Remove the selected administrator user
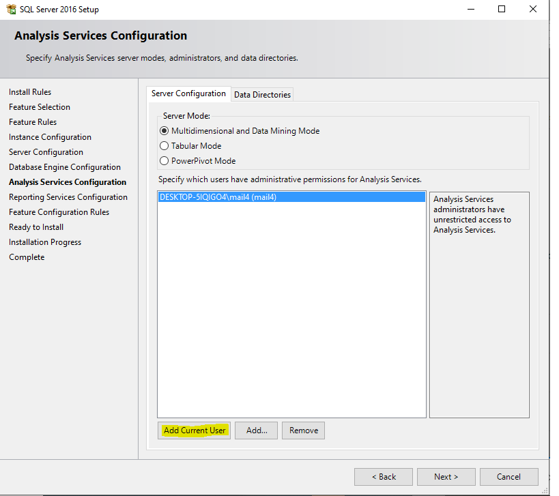The height and width of the screenshot is (496, 559). coord(303,431)
